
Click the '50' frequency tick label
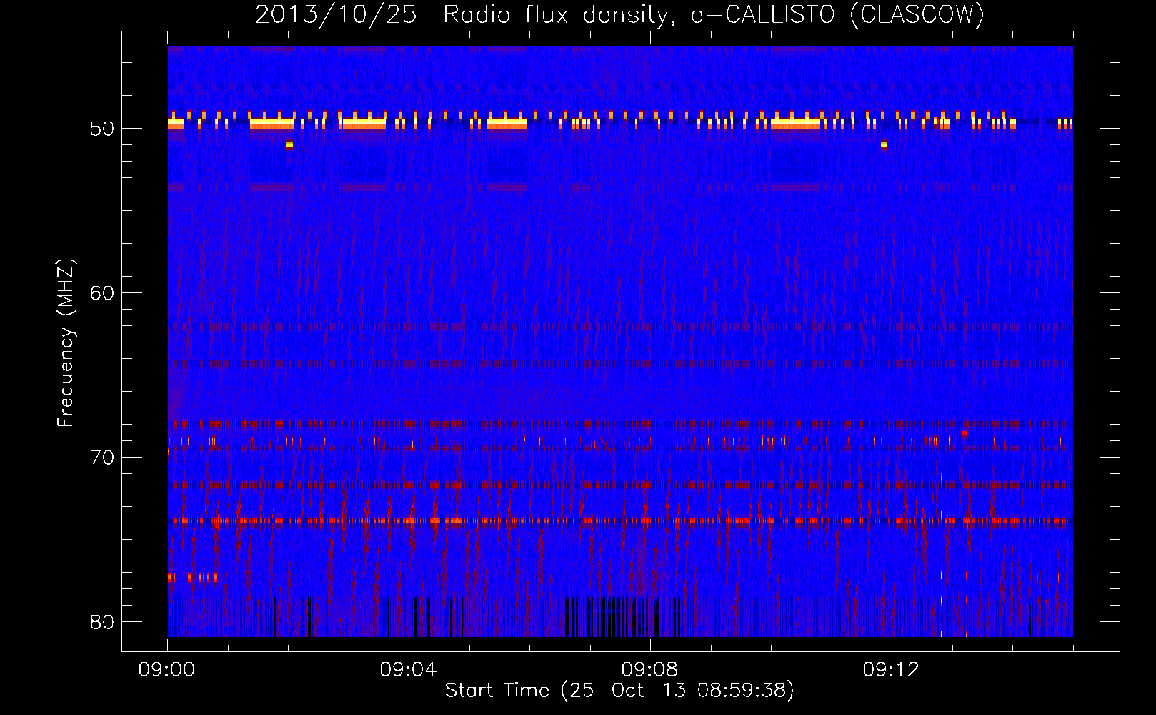click(102, 129)
